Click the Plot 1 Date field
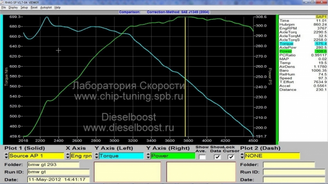Screen dimensions: 328x184 coord(58,179)
